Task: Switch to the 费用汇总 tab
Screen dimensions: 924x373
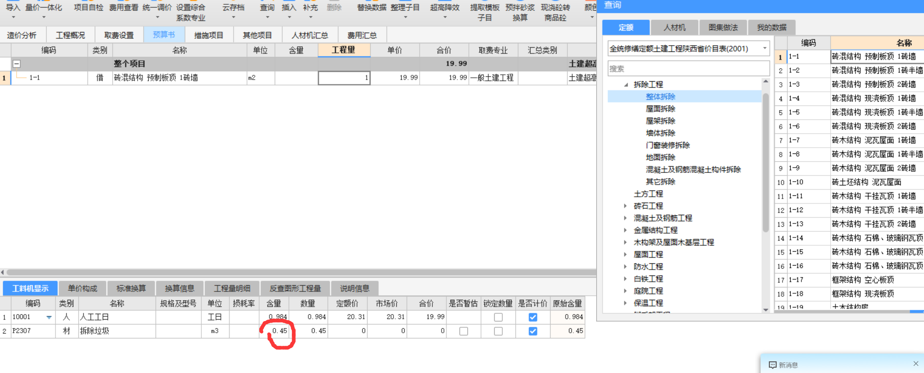Action: (362, 35)
